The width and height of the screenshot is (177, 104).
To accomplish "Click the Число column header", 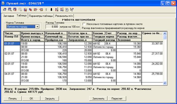I will pyautogui.click(x=12, y=33).
